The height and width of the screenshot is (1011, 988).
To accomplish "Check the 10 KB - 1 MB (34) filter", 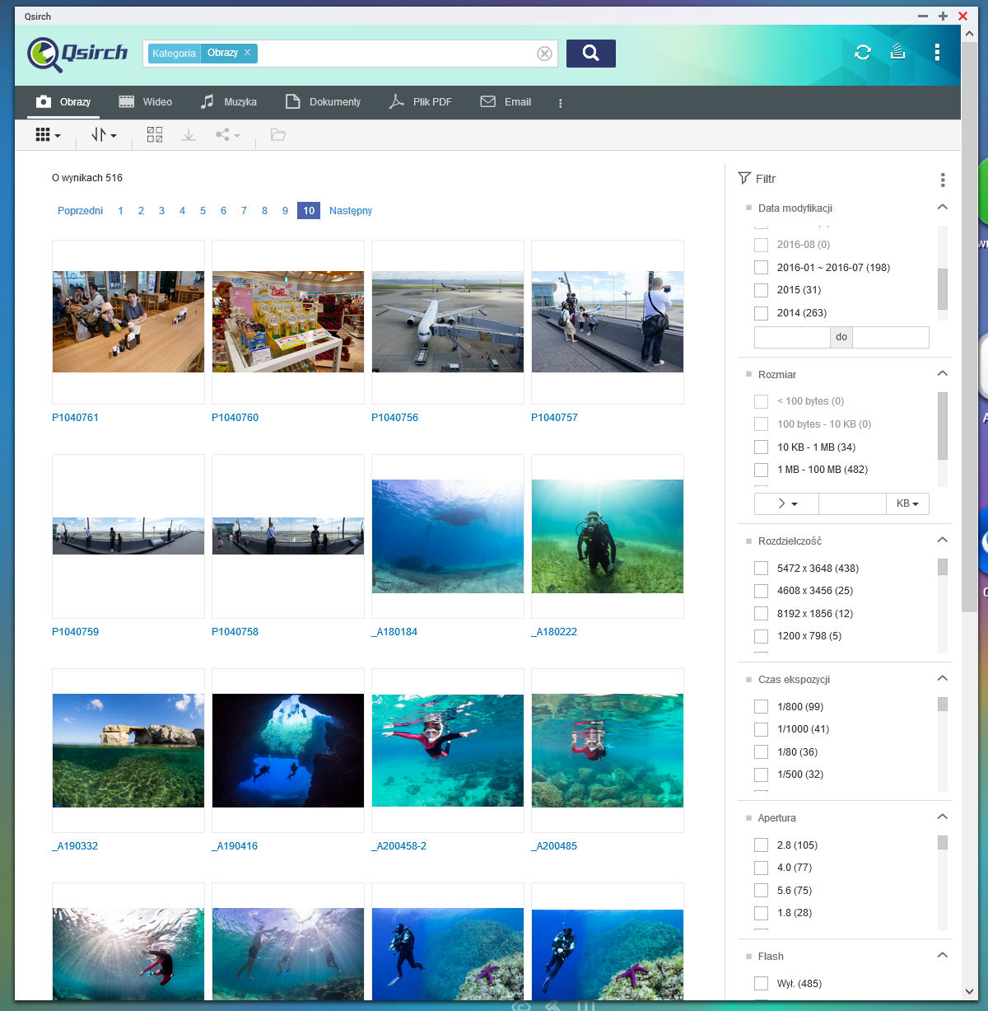I will point(761,447).
